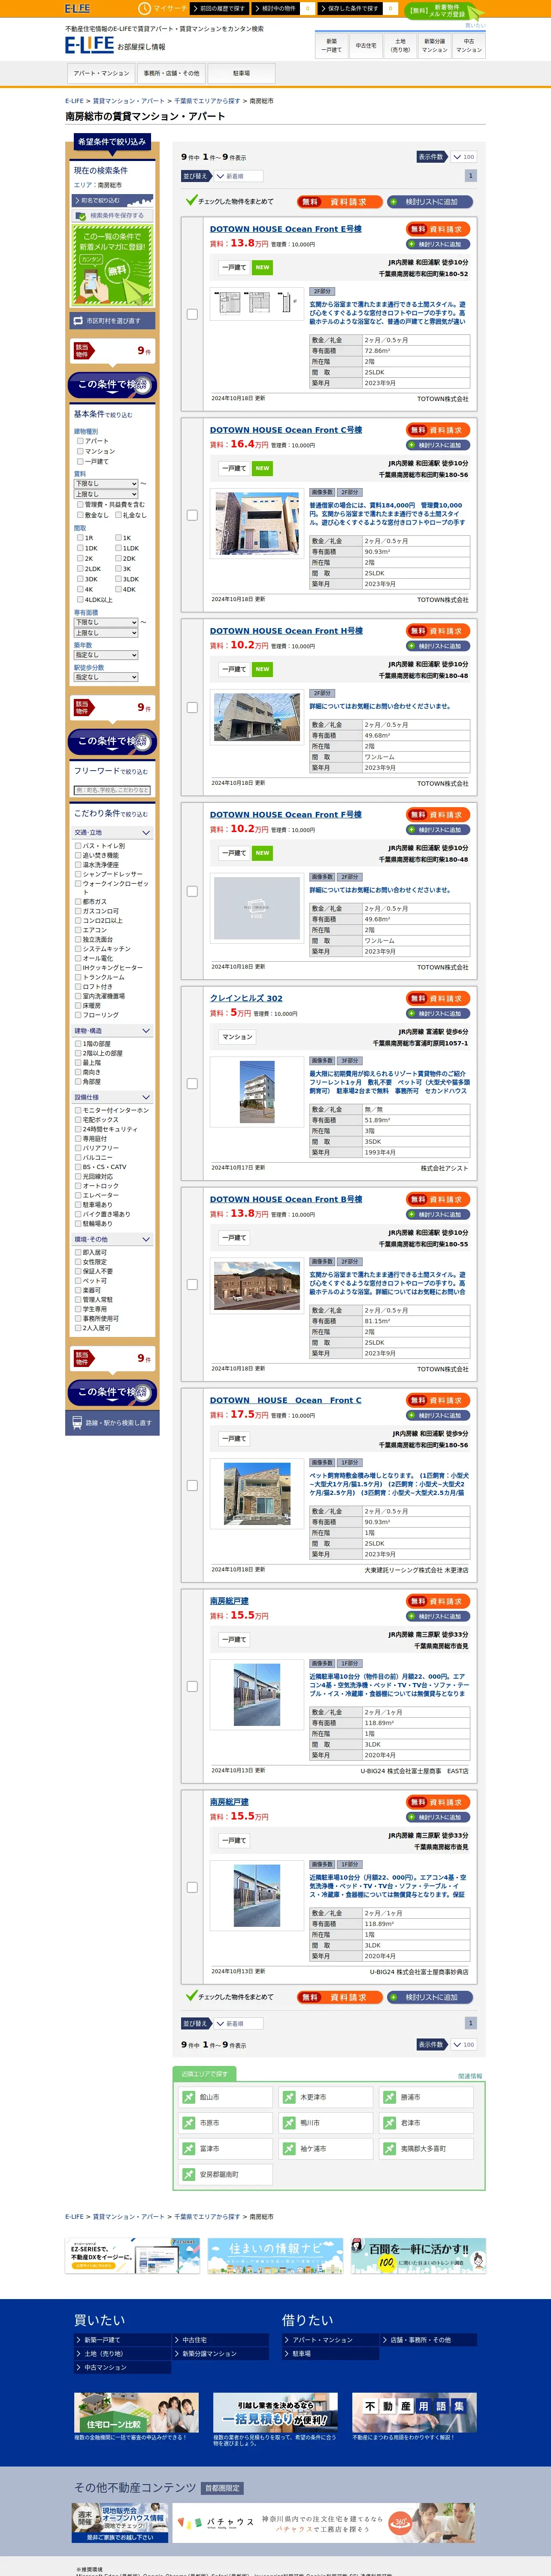The width and height of the screenshot is (551, 2576).
Task: Click pin icon for 安房郡鋸南町
Action: 189,2175
